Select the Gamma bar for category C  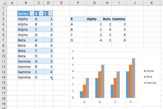click(118, 85)
